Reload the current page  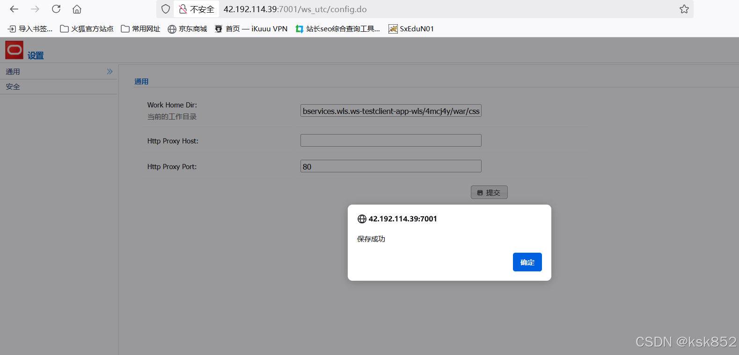tap(56, 9)
